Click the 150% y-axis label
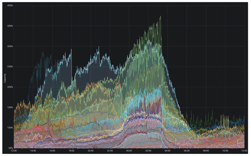This screenshot has width=251, height=156. [x=10, y=108]
